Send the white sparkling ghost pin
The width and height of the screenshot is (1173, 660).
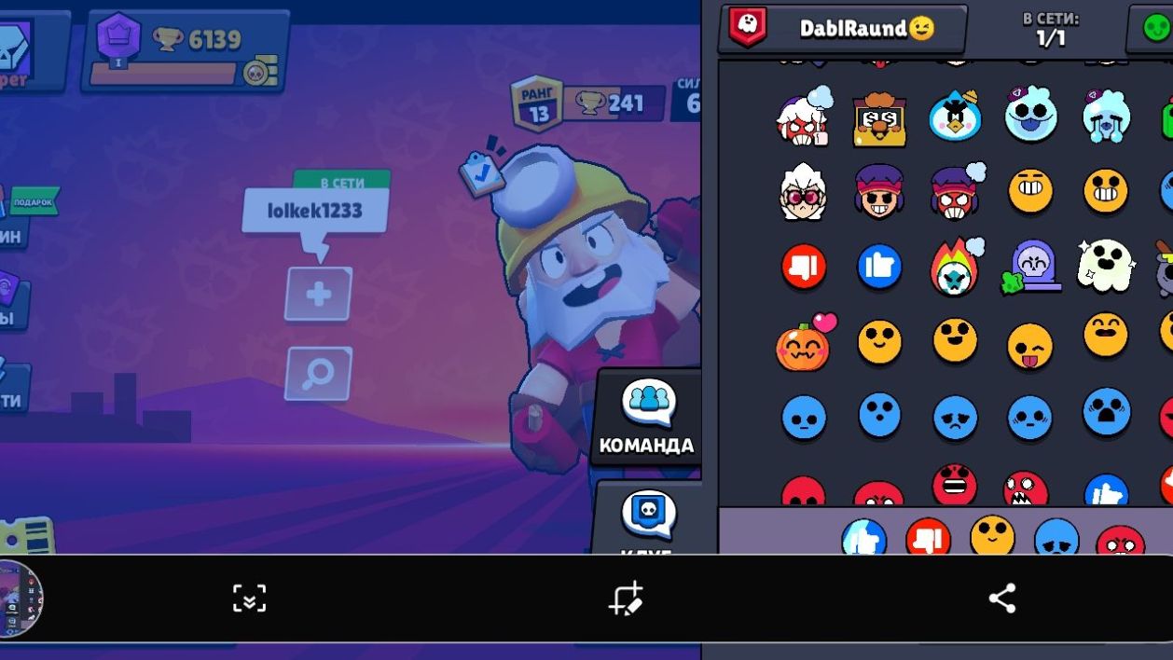1106,265
